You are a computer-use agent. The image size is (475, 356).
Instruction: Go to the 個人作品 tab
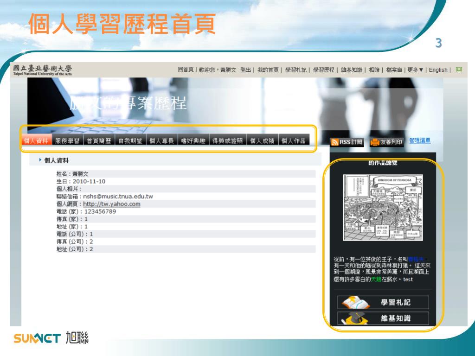click(294, 141)
